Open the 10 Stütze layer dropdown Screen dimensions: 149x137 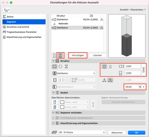(x=82, y=133)
